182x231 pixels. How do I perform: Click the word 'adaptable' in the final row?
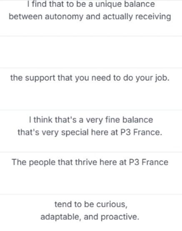click(60, 217)
